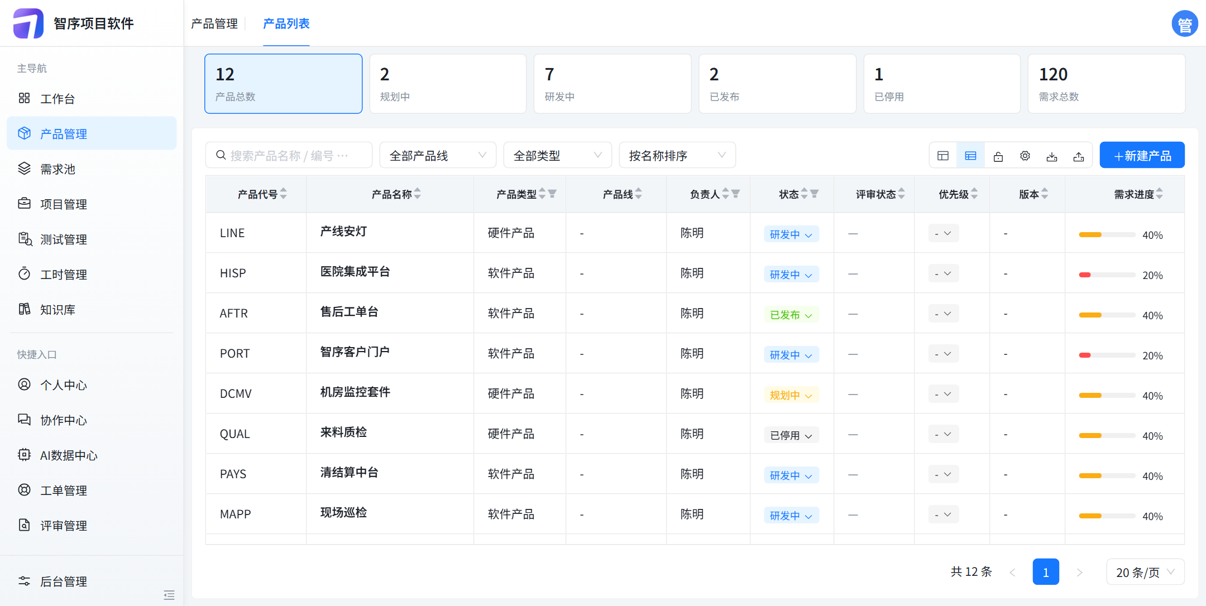Open 项目管理 sidebar item
Viewport: 1206px width, 606px height.
pyautogui.click(x=92, y=204)
